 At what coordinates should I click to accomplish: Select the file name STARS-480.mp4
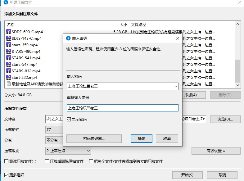pyautogui.click(x=26, y=51)
